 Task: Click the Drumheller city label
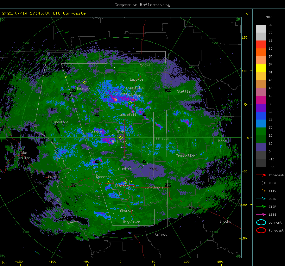(x=186, y=156)
